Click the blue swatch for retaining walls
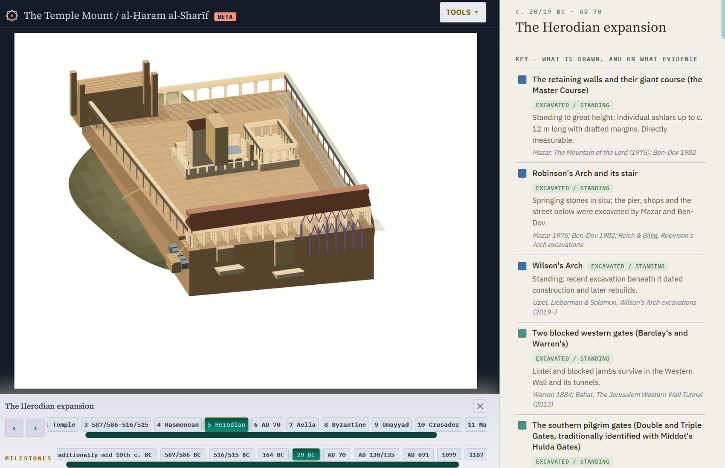 [522, 80]
